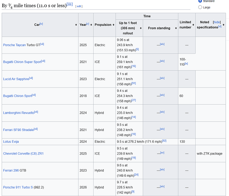Open Bugatti Chiron Sport link
Viewport: 229px width, 196px height.
click(x=18, y=96)
